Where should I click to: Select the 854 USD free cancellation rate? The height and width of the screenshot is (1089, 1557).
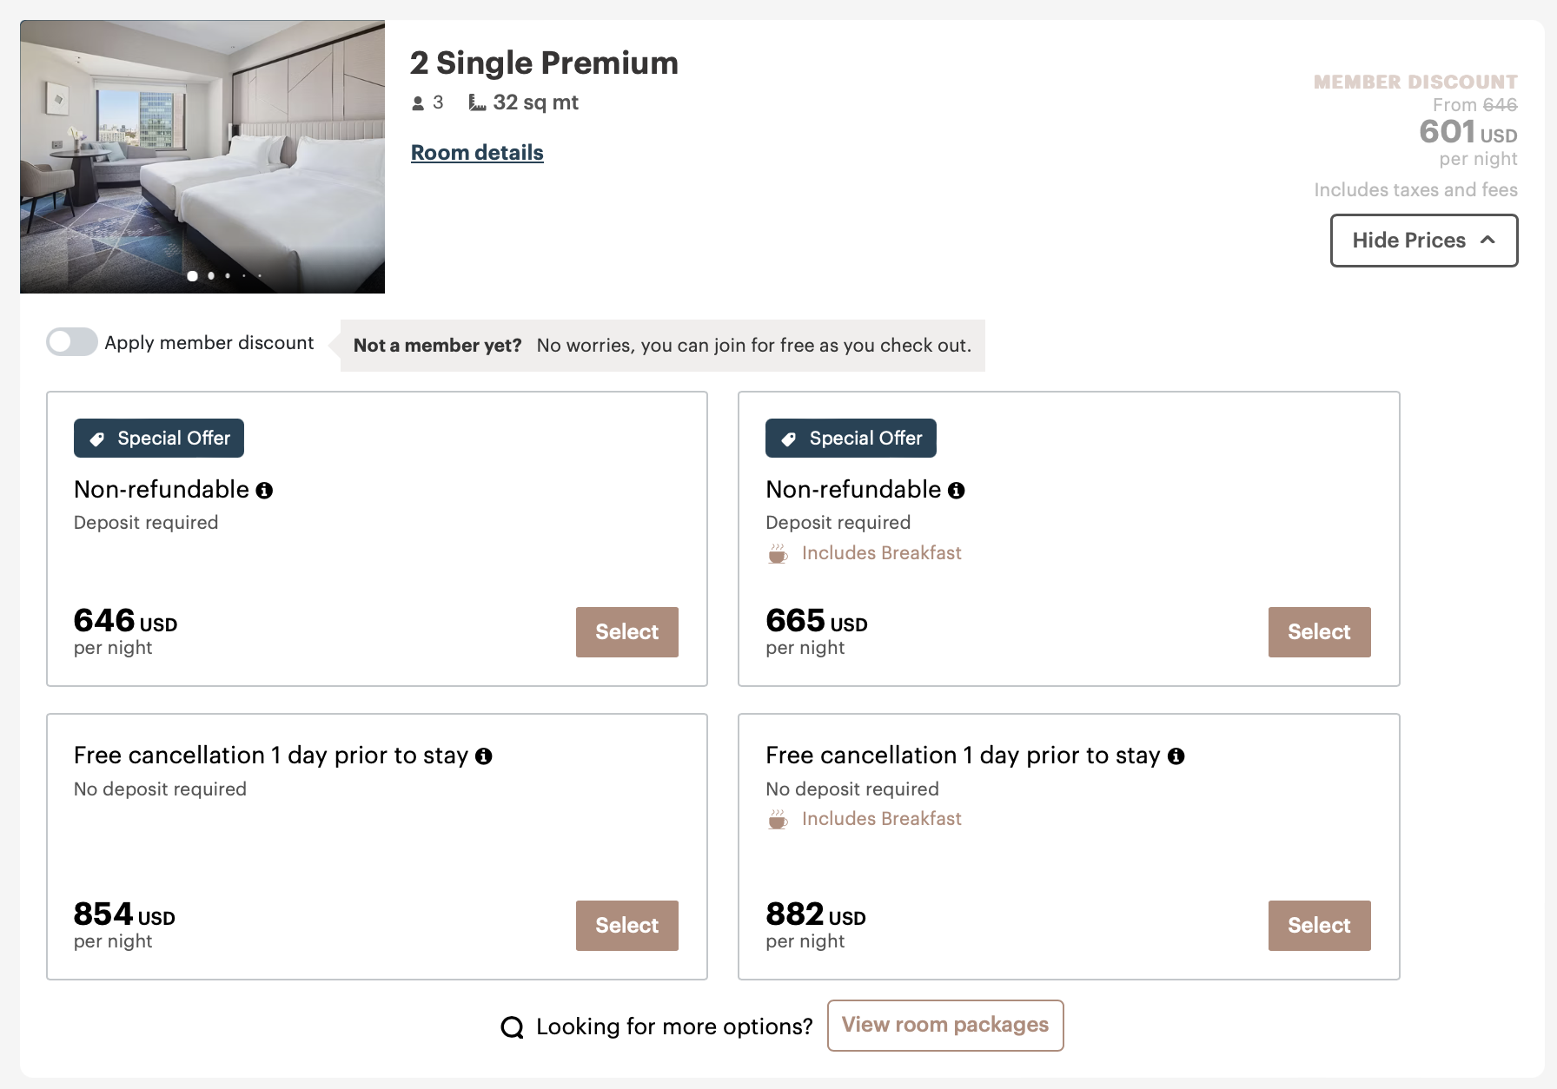point(626,926)
